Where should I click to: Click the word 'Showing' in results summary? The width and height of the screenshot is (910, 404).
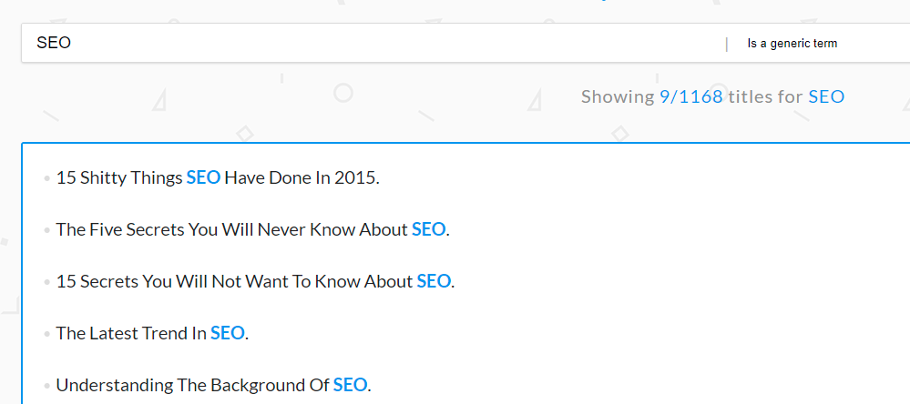(617, 96)
